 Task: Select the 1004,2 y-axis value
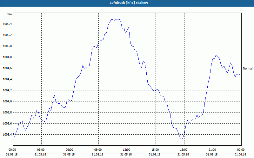pyautogui.click(x=7, y=90)
